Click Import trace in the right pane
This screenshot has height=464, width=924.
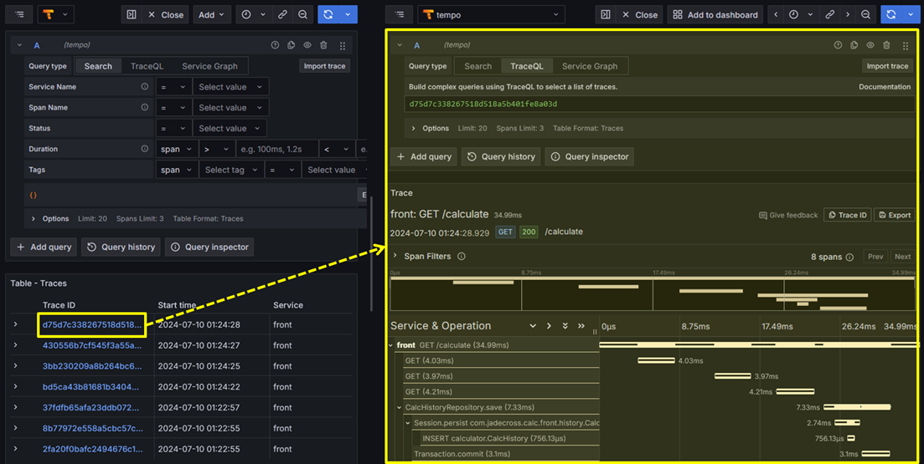887,66
